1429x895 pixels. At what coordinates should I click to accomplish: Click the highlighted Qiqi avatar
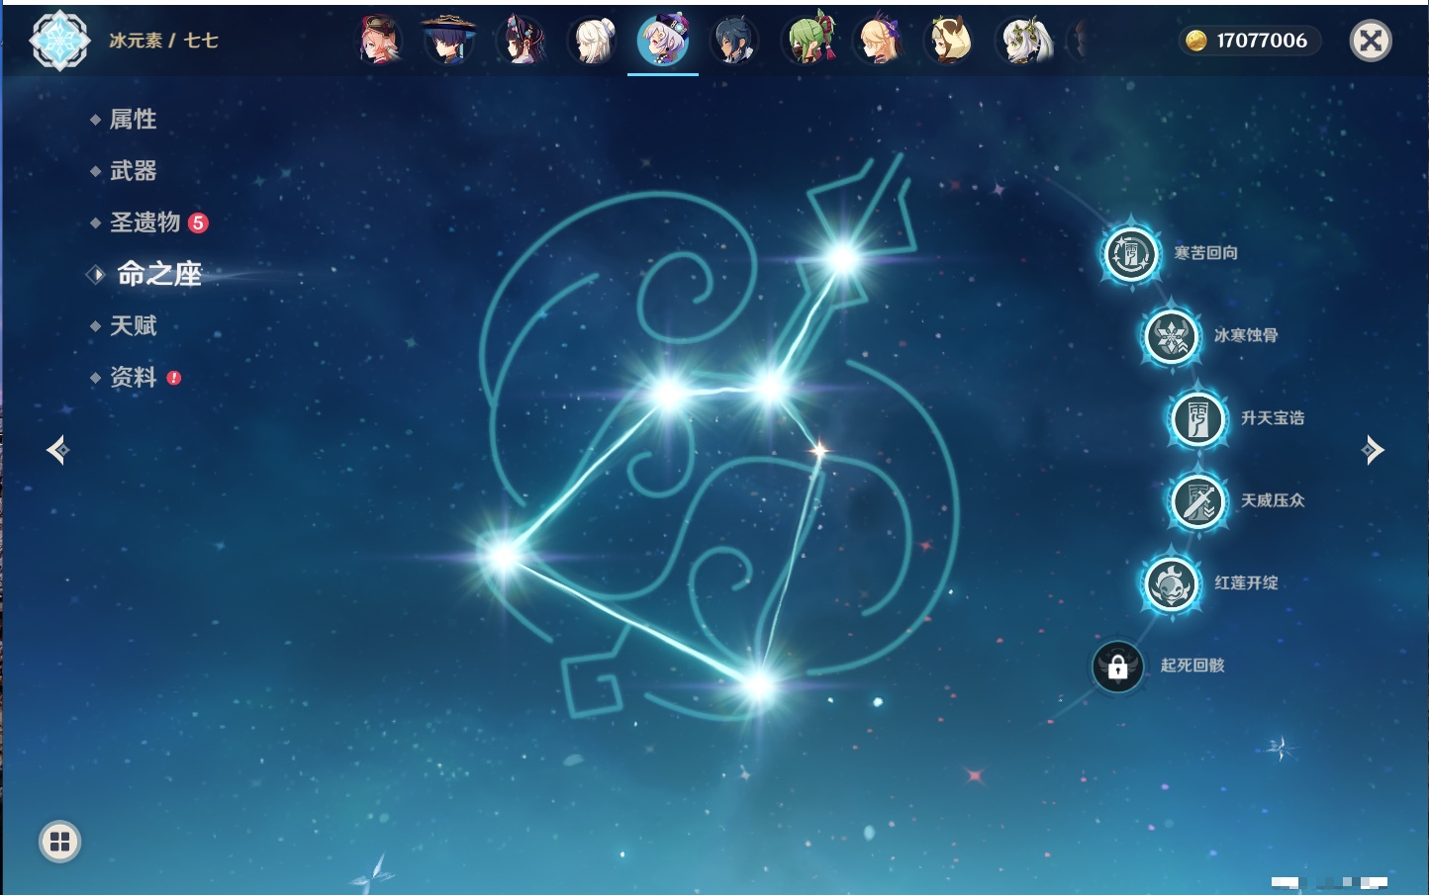pos(663,41)
